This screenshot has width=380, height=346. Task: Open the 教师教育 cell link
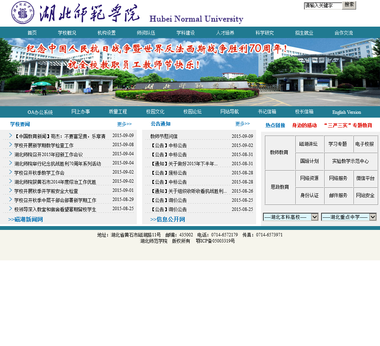(x=279, y=152)
